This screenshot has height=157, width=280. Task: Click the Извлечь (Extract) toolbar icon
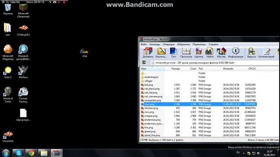[x=161, y=53]
